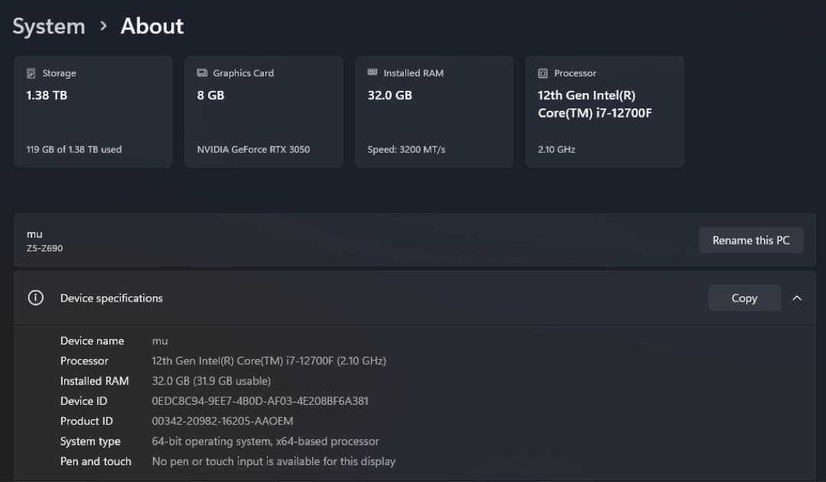Click the Product ID value text
826x482 pixels.
pyautogui.click(x=223, y=421)
